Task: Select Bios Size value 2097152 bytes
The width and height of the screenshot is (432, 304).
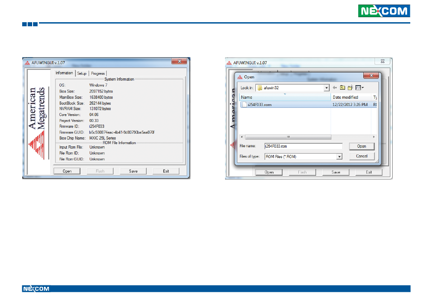Action: pyautogui.click(x=101, y=91)
